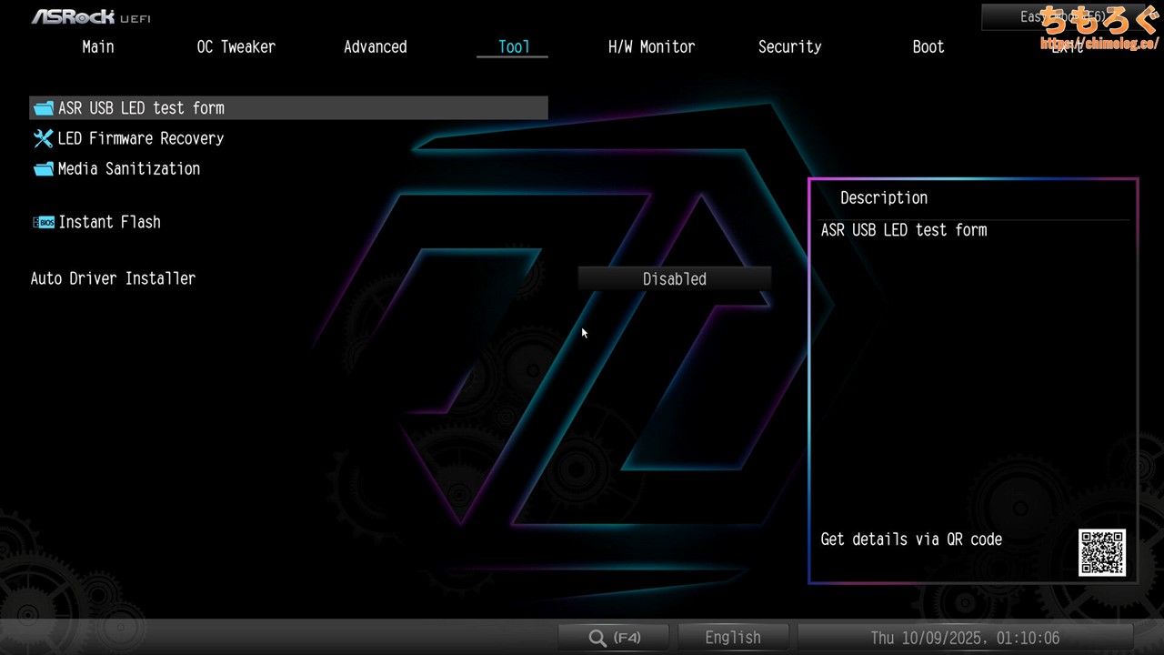This screenshot has width=1164, height=655.
Task: Click the folder icon beside ASR USB LED test form
Action: tap(44, 108)
